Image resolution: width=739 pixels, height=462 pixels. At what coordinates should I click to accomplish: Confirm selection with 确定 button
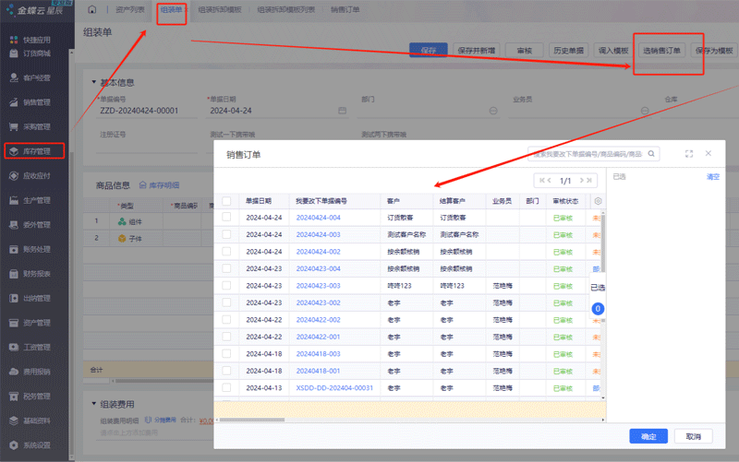pos(648,436)
